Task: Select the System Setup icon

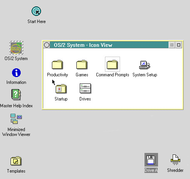Action: 145,65
